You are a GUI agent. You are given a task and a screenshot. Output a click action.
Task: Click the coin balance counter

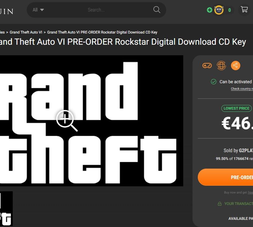[229, 10]
